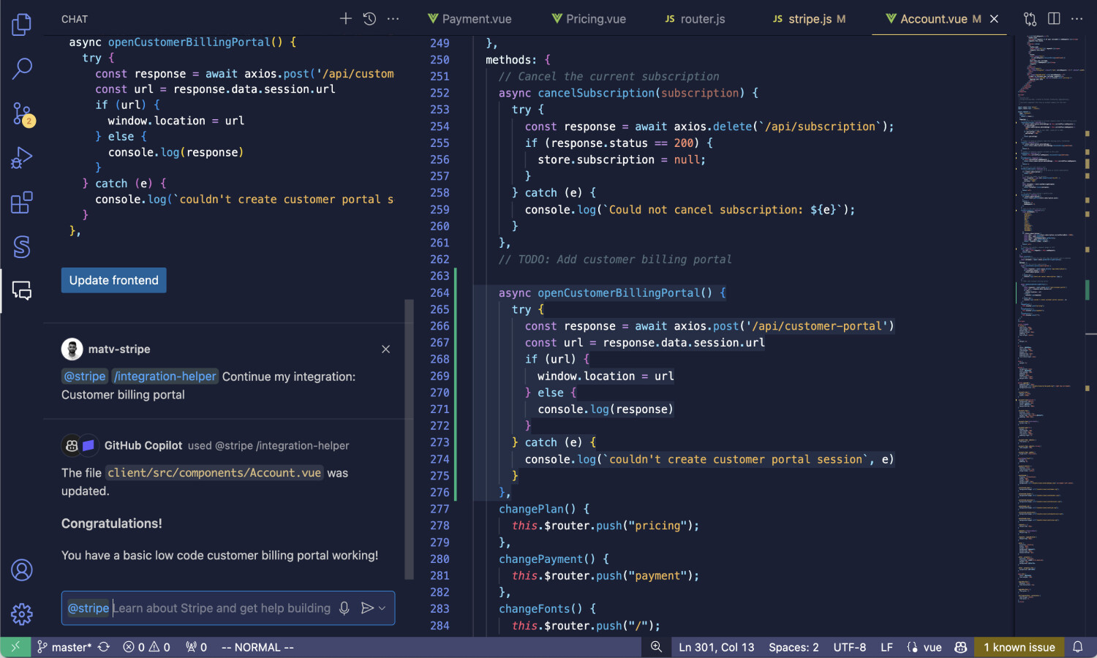Click the Update frontend button
The height and width of the screenshot is (658, 1097).
tap(114, 280)
